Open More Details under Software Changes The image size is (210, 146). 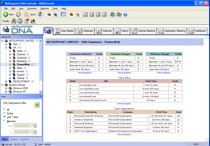(164, 73)
